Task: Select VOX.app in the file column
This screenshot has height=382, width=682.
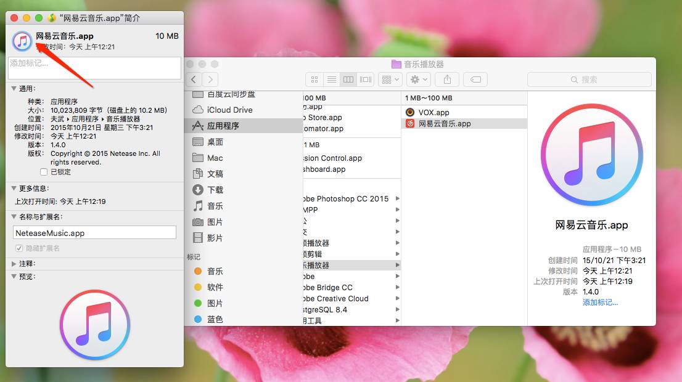Action: [433, 112]
